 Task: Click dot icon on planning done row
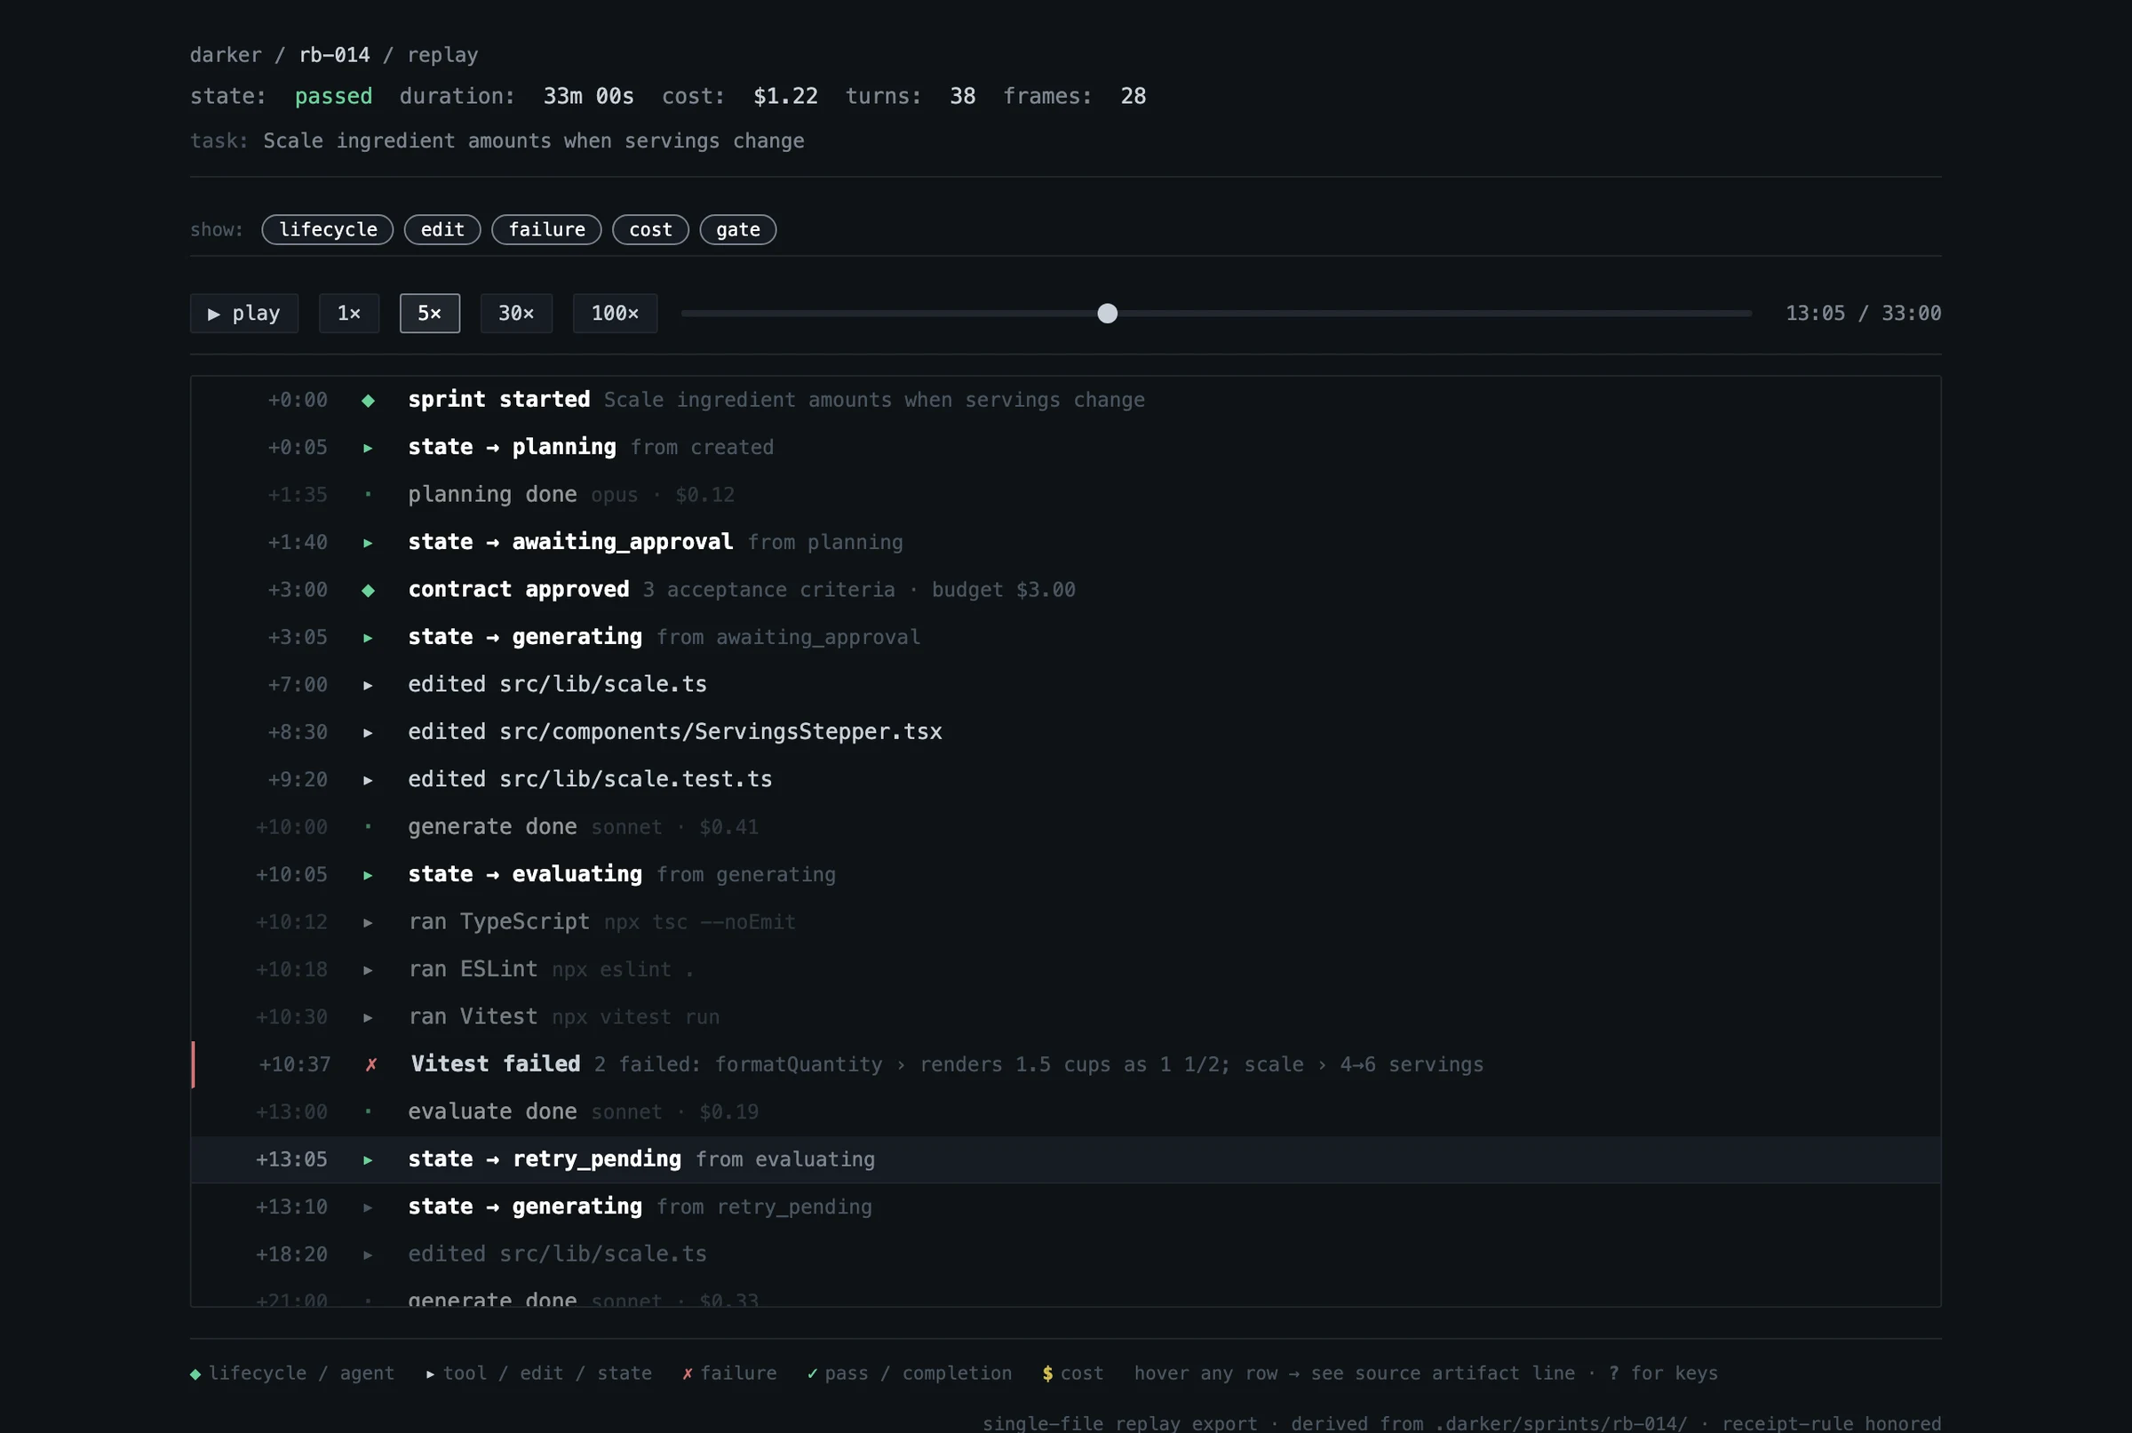point(369,495)
